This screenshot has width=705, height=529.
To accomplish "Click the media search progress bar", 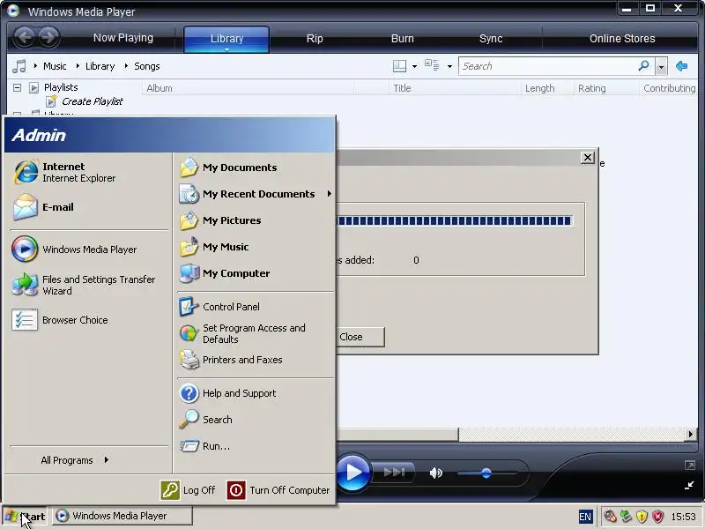I will click(455, 221).
